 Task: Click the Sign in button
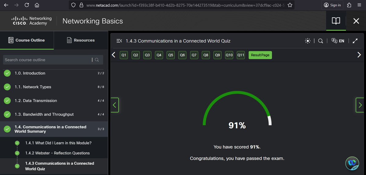[332, 5]
